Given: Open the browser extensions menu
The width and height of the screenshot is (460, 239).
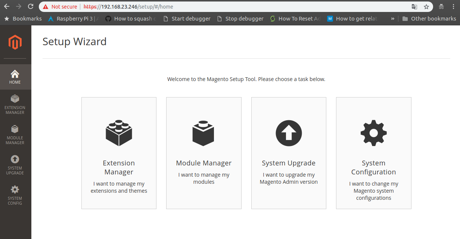Looking at the screenshot, I should point(441,6).
